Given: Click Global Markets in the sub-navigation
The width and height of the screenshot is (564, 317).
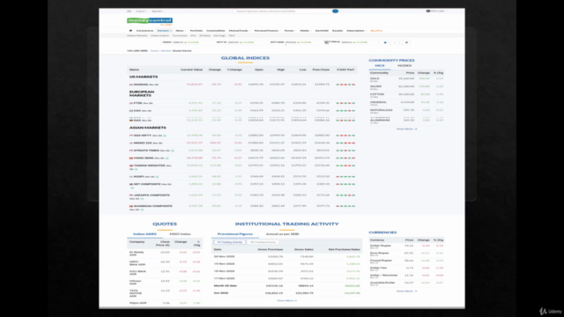Looking at the screenshot, I should (137, 35).
